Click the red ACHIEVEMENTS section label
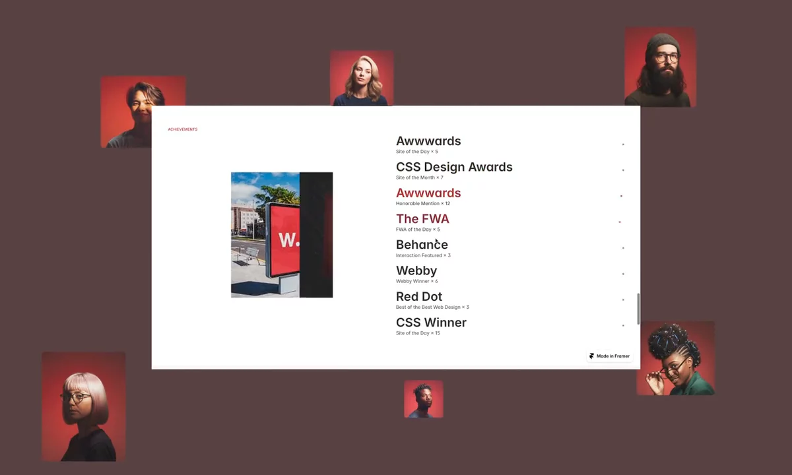This screenshot has width=792, height=475. (x=182, y=129)
